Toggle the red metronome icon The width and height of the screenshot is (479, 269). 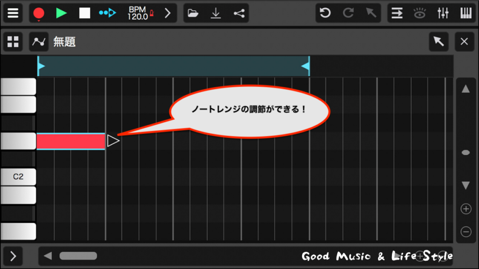152,13
